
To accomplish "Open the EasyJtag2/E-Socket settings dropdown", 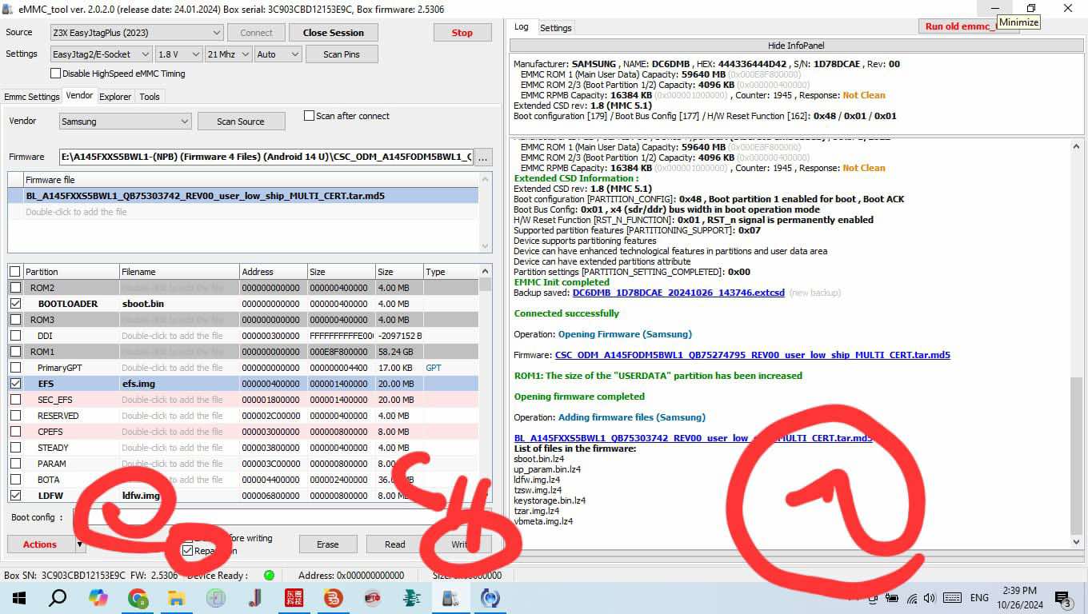I will click(101, 54).
